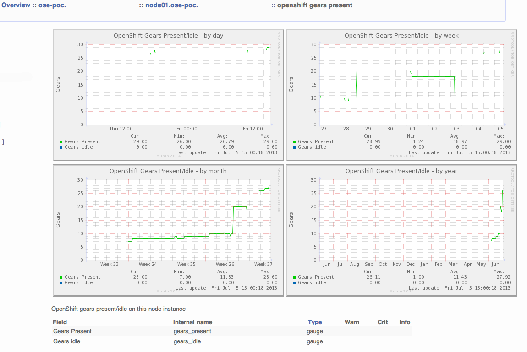This screenshot has height=352, width=527.
Task: Open the Gears Present/Idle by day graph
Action: [x=168, y=95]
